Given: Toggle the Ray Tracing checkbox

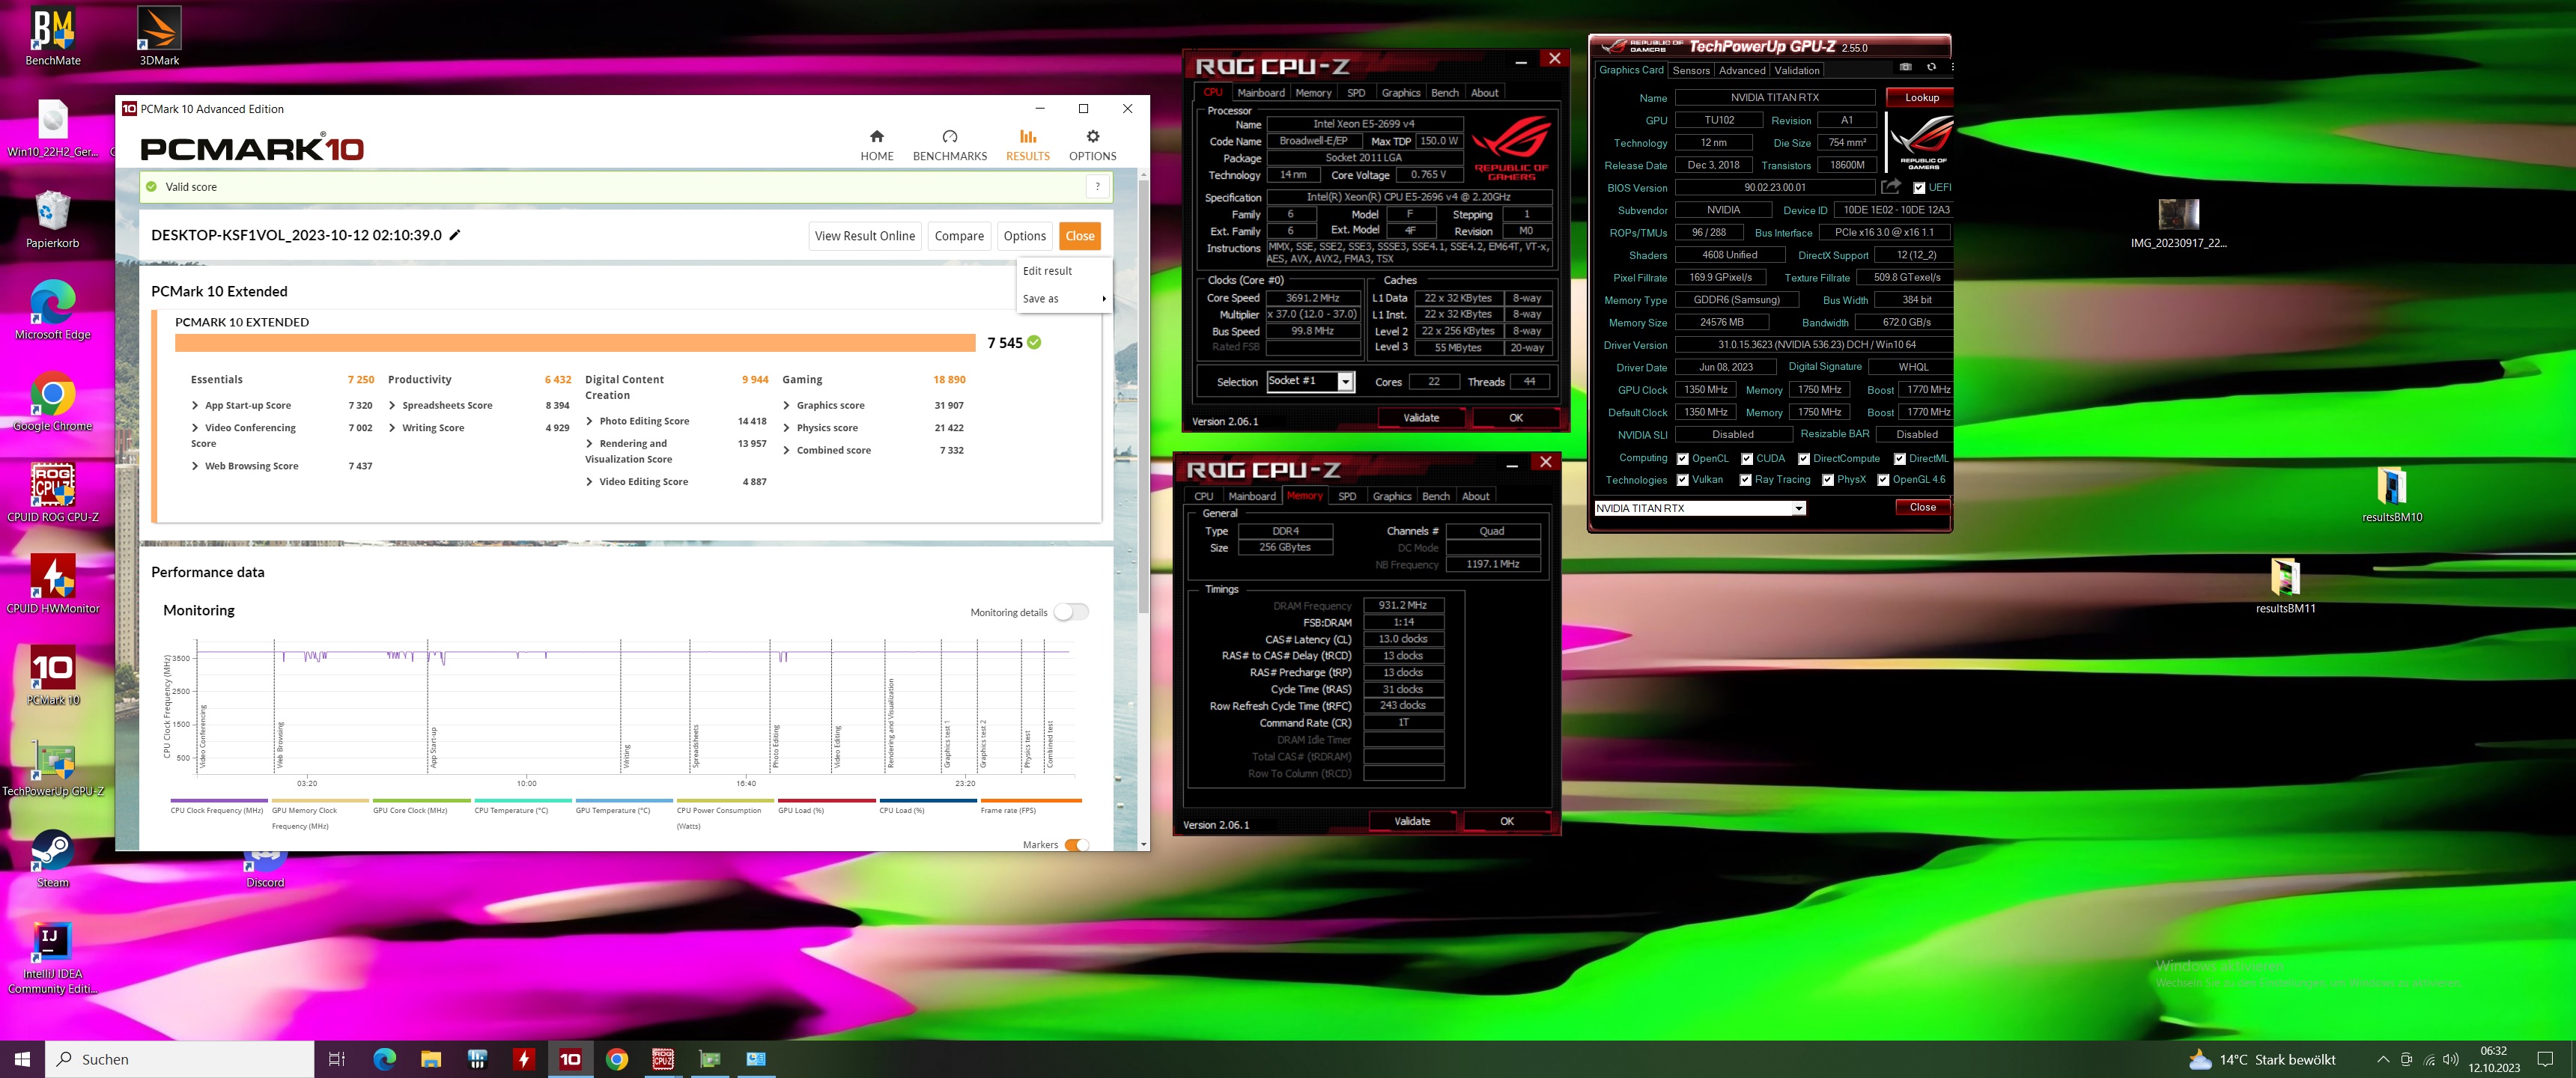Looking at the screenshot, I should click(1745, 480).
